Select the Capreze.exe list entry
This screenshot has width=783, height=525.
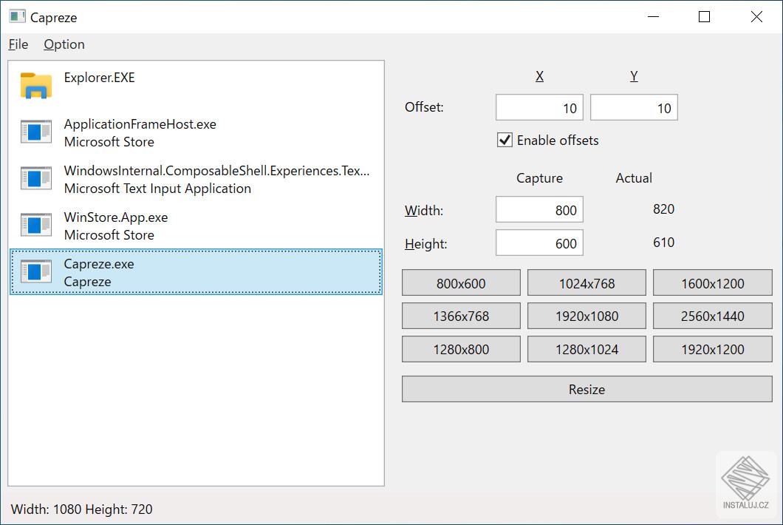(x=196, y=272)
